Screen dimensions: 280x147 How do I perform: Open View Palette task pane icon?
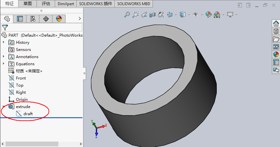(x=276, y=47)
